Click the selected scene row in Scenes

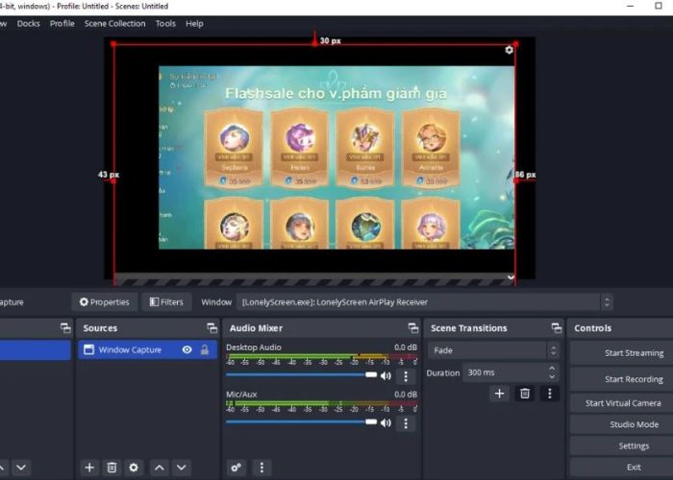(36, 349)
